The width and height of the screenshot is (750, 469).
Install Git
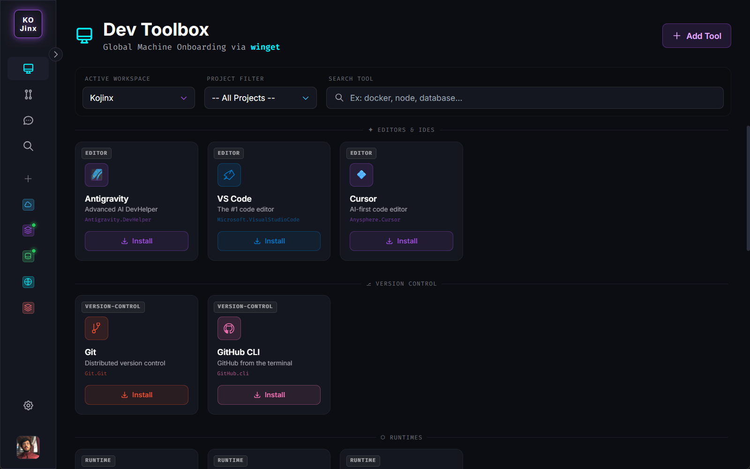pyautogui.click(x=136, y=395)
